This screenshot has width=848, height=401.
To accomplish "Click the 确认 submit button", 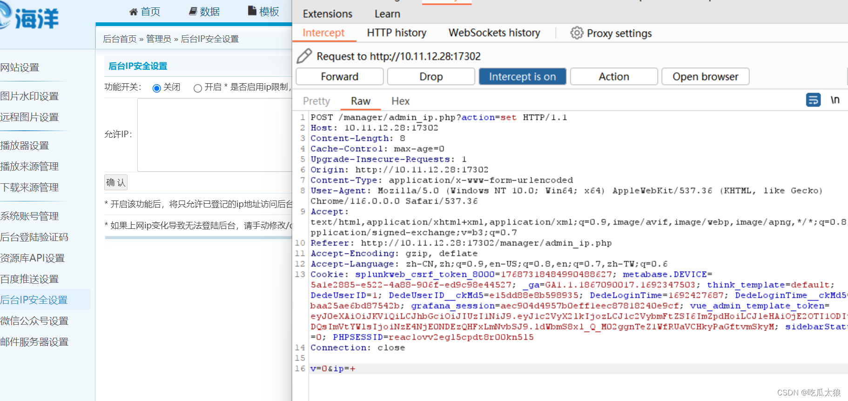I will pos(116,182).
